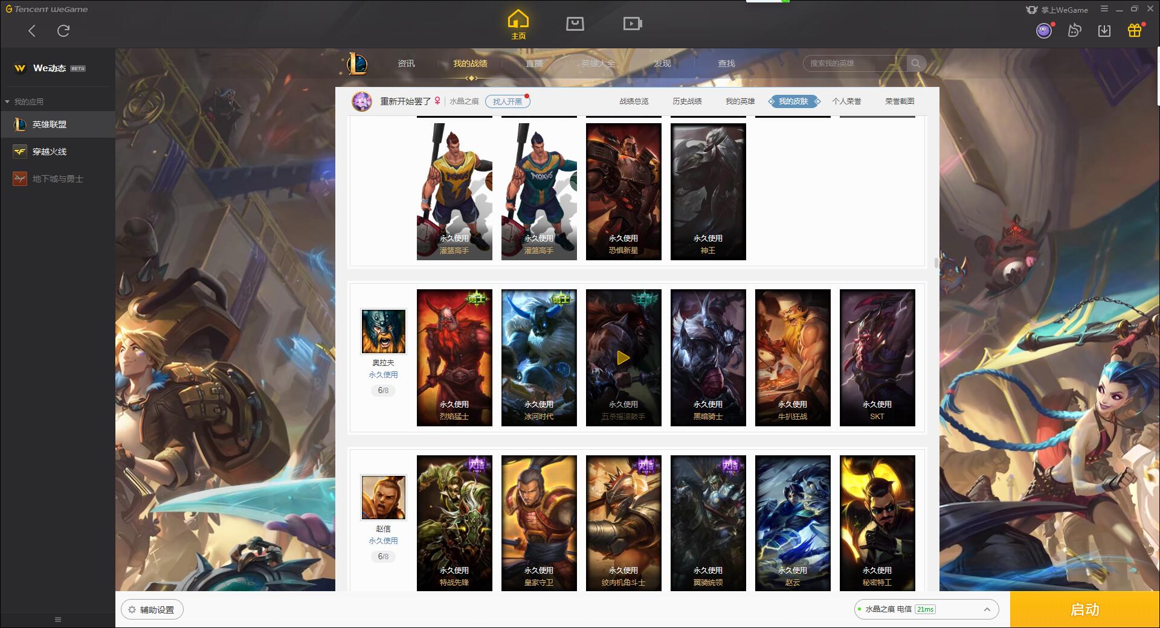Collapse the 我的应用 section

click(24, 101)
